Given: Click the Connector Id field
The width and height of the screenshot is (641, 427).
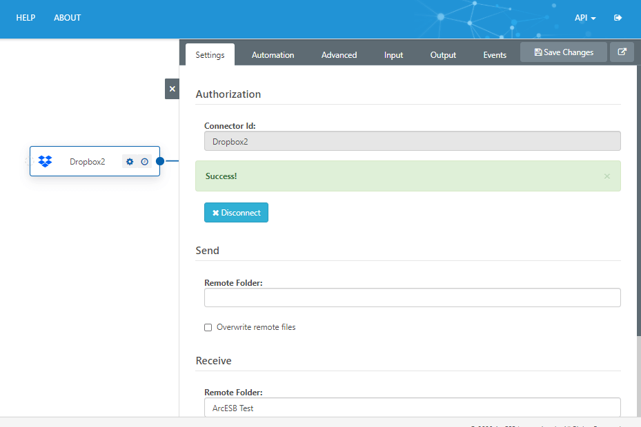Looking at the screenshot, I should [x=413, y=141].
